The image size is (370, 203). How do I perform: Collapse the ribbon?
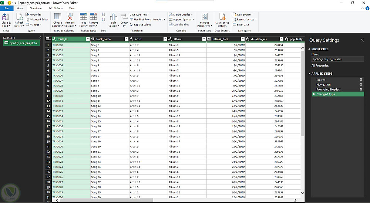363,8
